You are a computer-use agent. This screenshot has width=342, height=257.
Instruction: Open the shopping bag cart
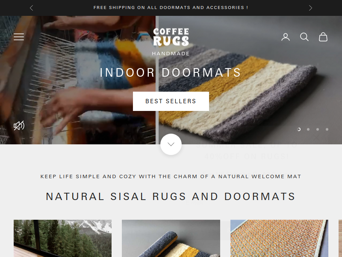[x=323, y=37]
